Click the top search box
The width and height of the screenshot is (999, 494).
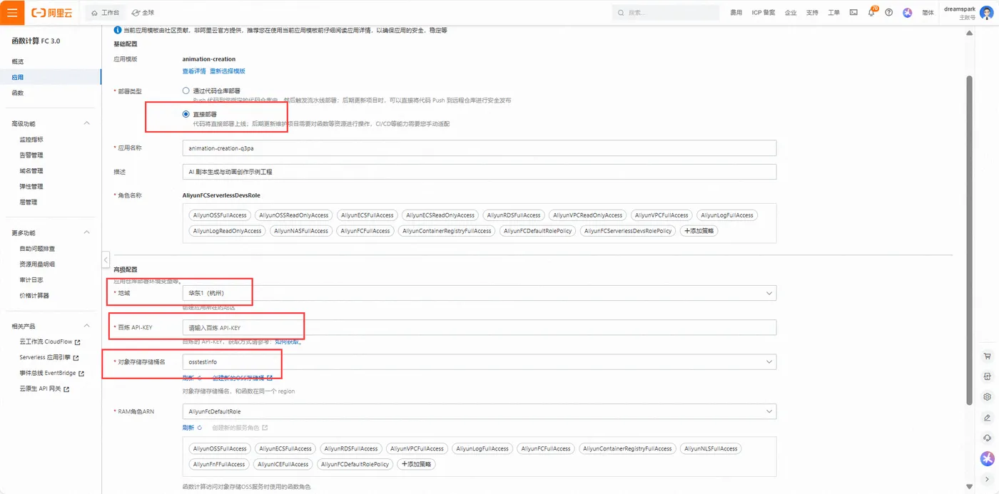[666, 13]
